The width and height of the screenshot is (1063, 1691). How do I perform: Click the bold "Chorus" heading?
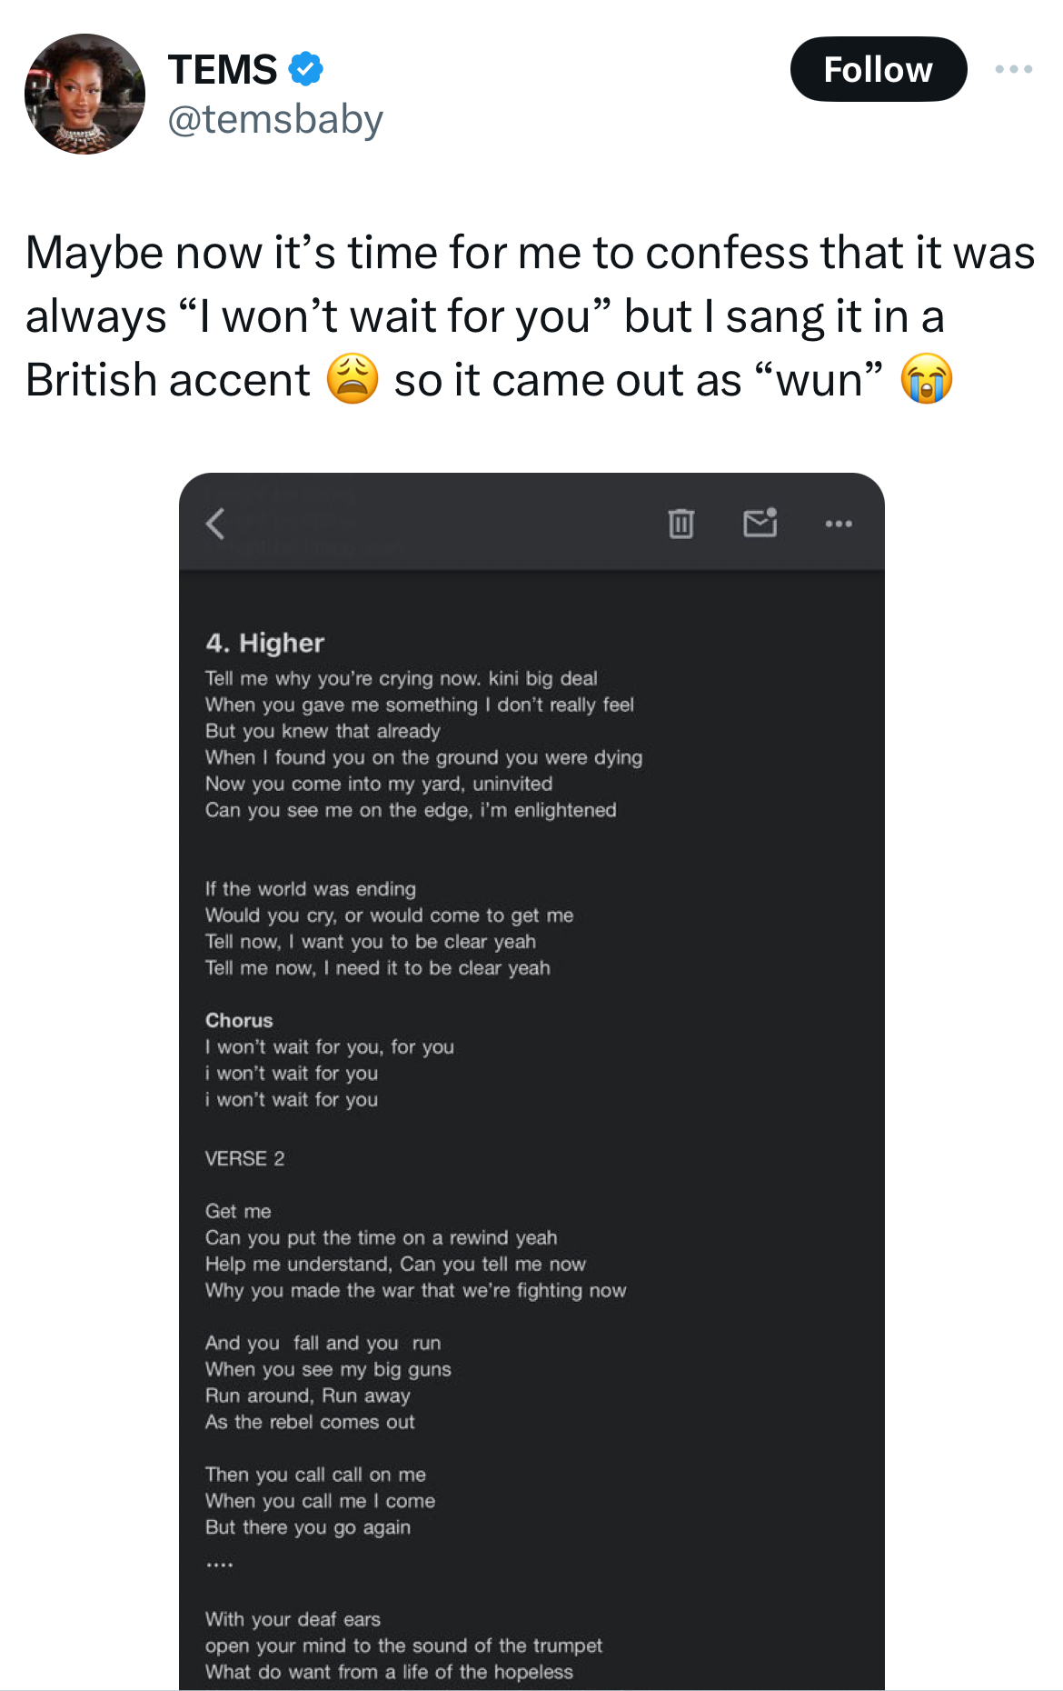tap(239, 1020)
